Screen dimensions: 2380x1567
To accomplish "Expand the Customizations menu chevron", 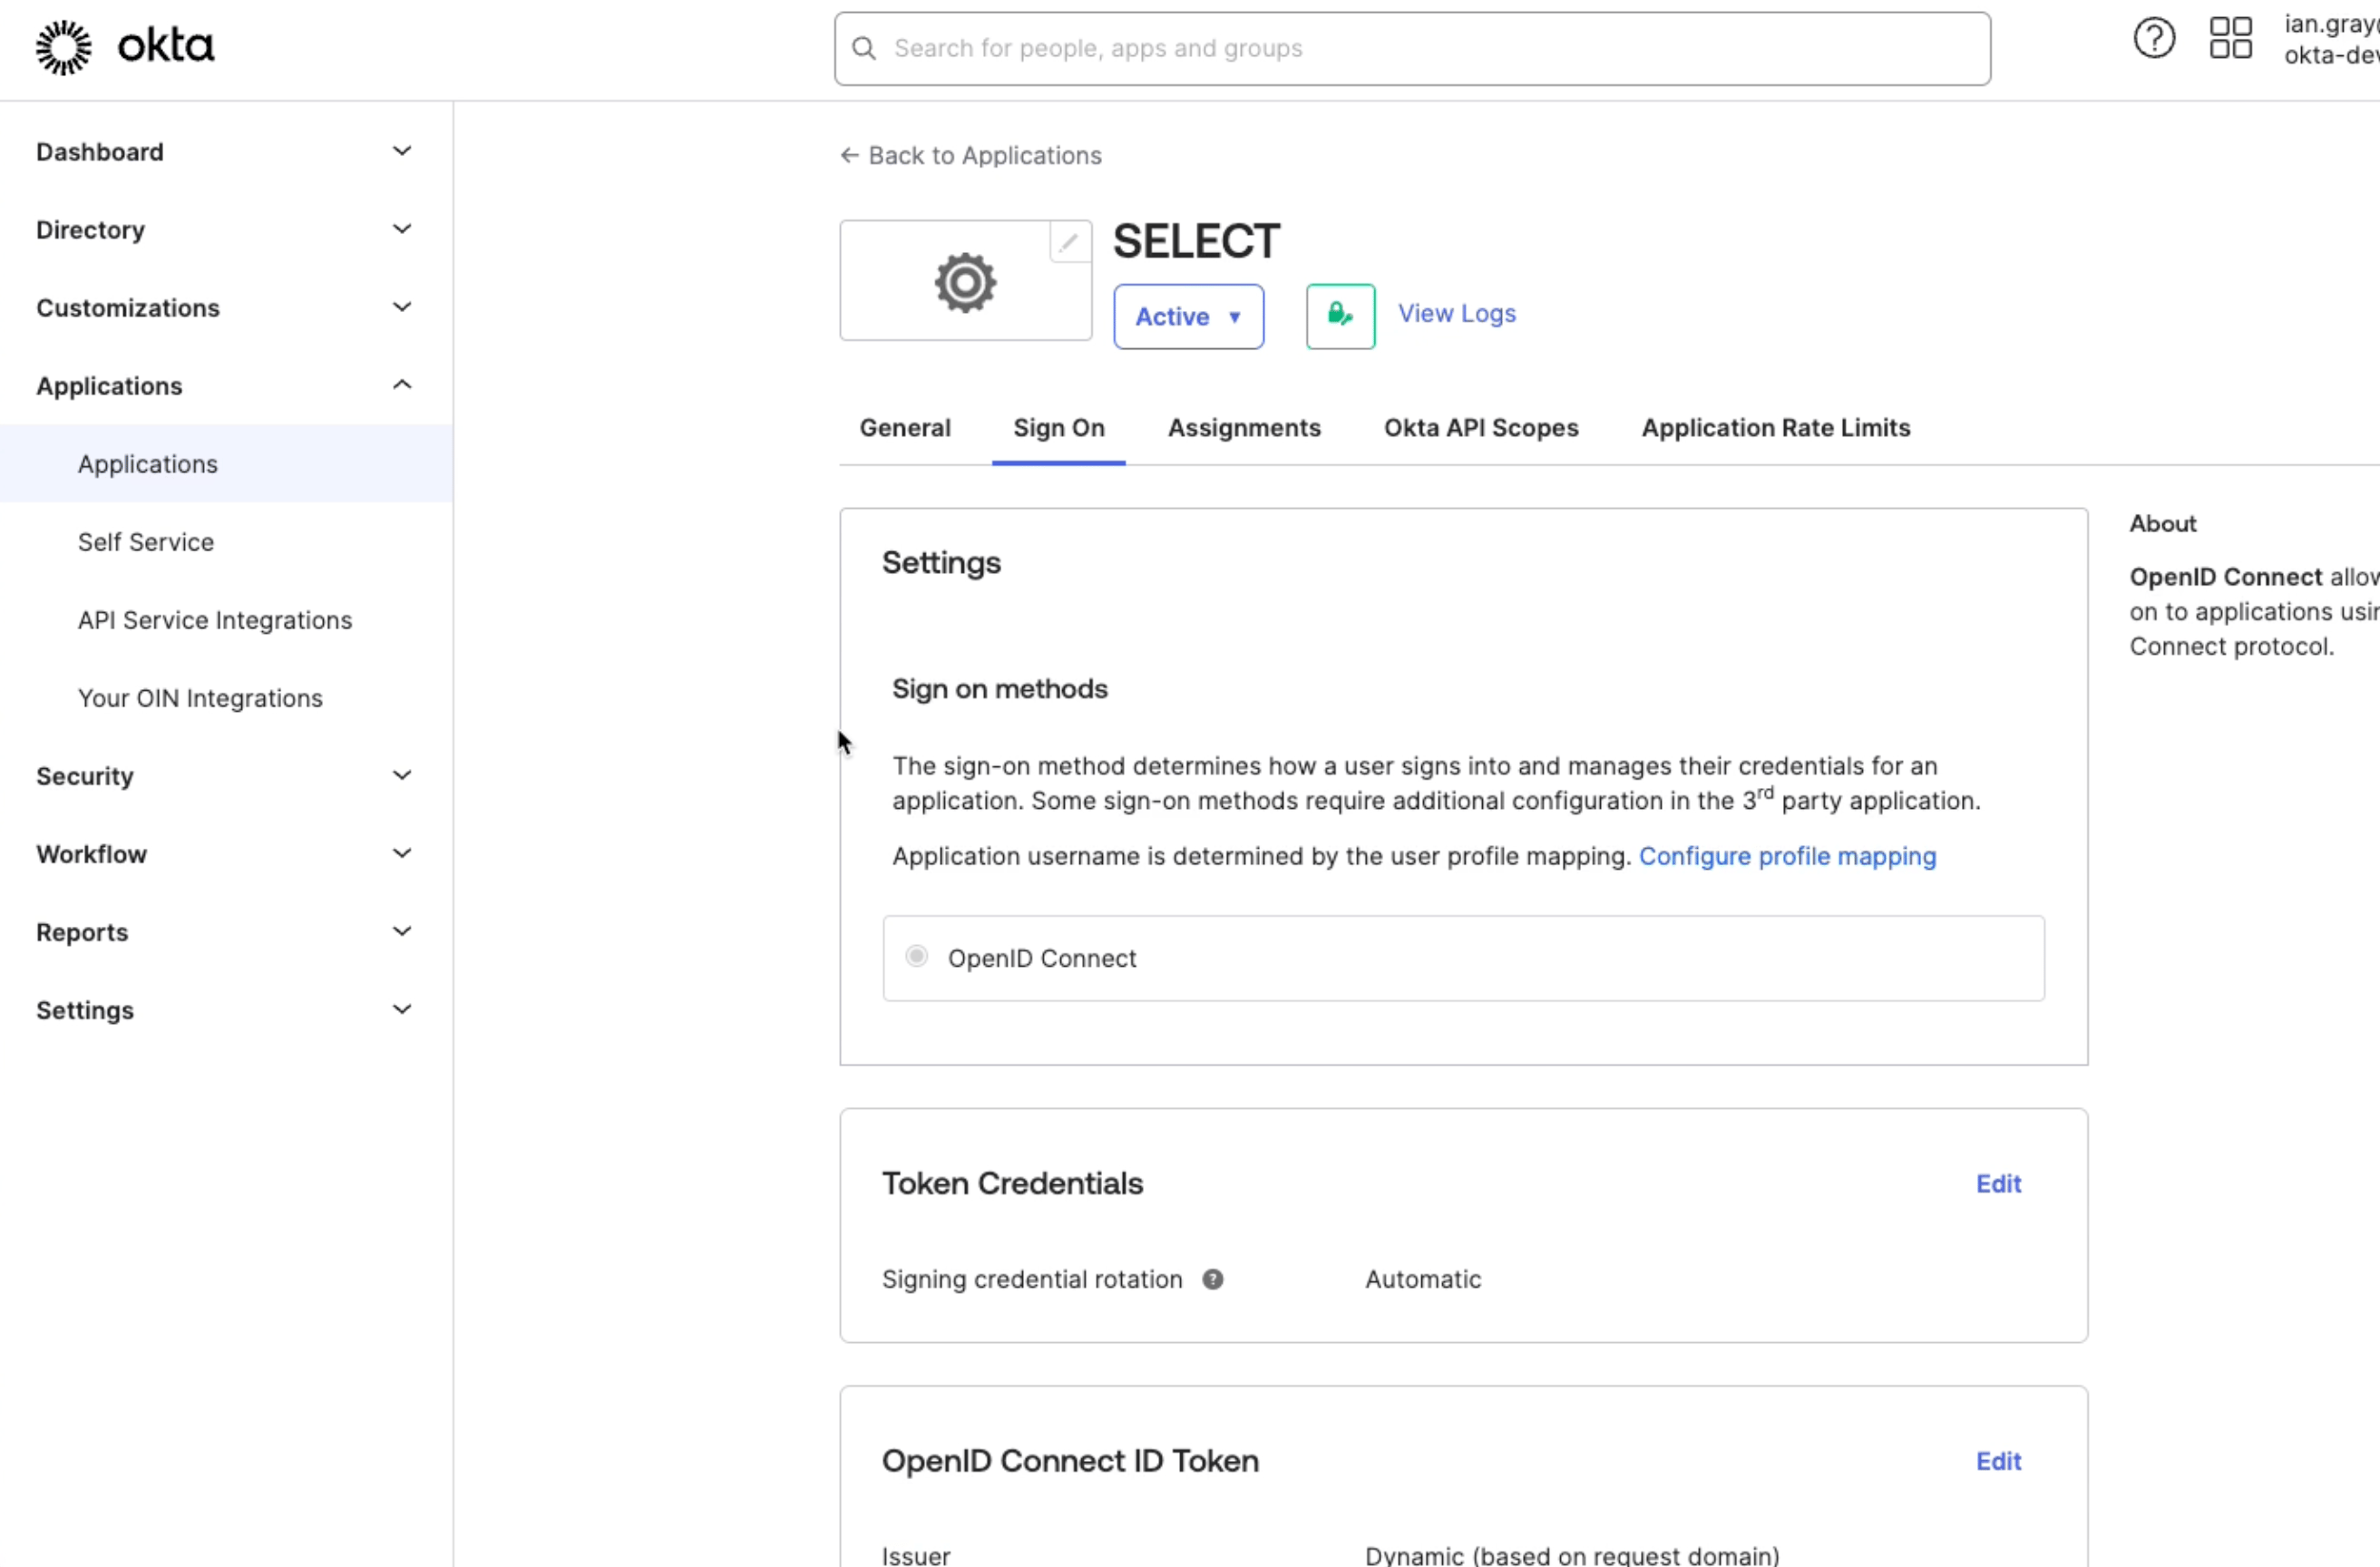I will pyautogui.click(x=402, y=307).
